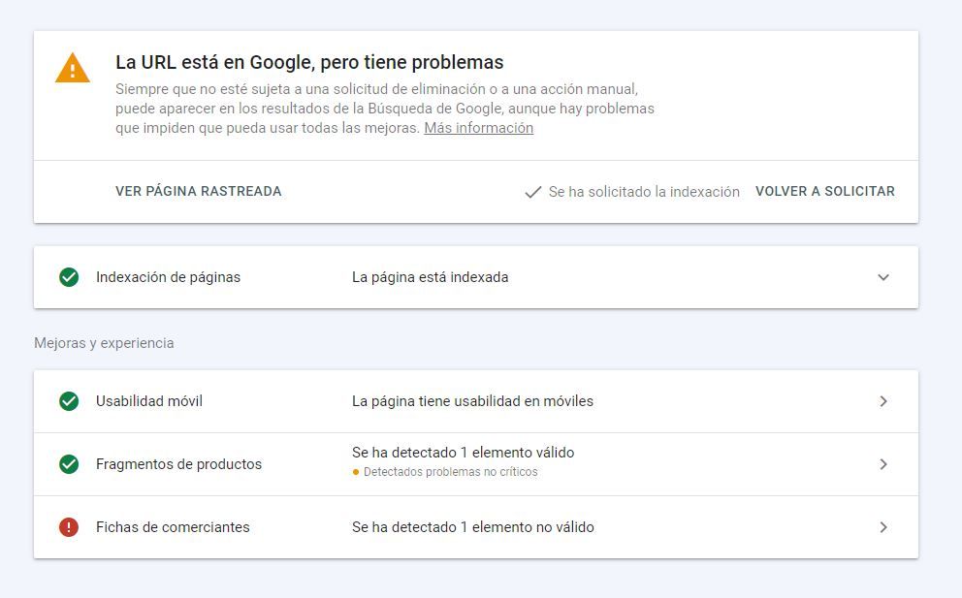Open Fragmentos de productos details arrow
The image size is (962, 598).
pyautogui.click(x=883, y=464)
